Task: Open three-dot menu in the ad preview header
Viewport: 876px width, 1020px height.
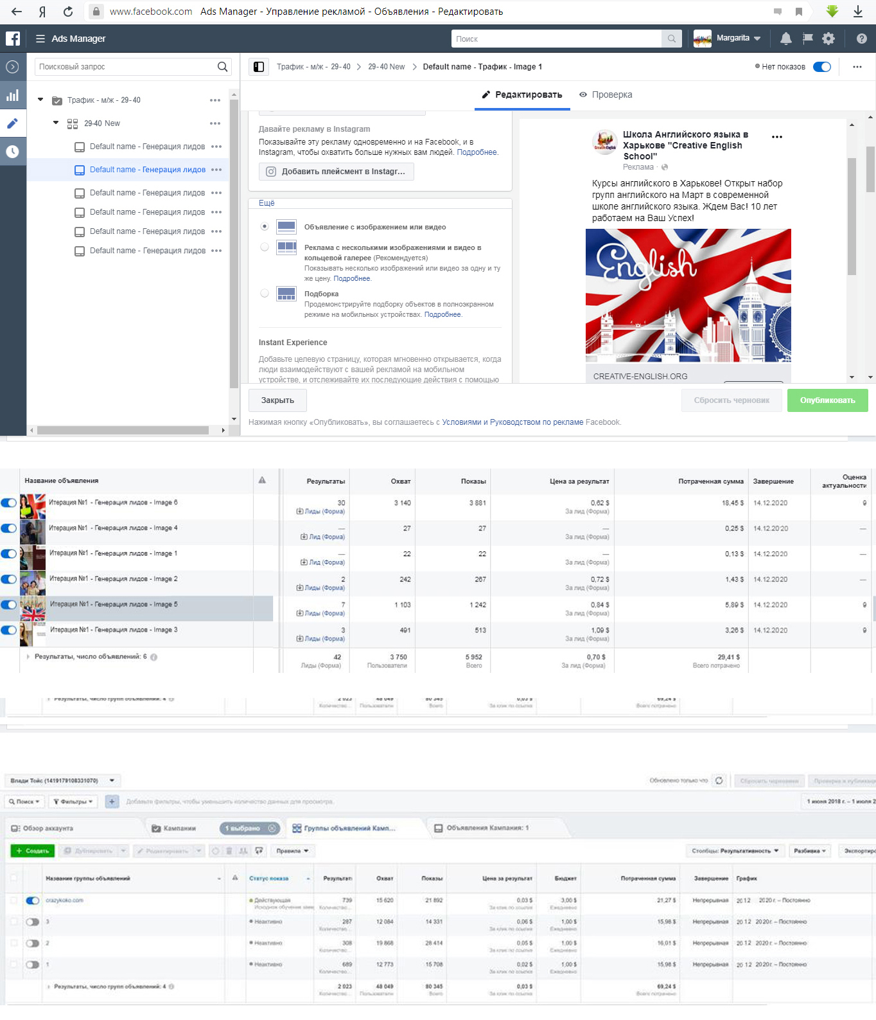Action: [777, 137]
